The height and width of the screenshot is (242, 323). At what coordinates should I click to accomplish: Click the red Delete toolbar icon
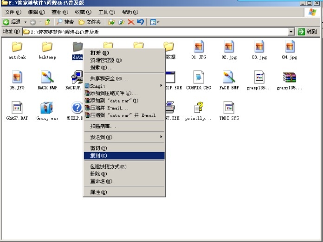(x=131, y=22)
